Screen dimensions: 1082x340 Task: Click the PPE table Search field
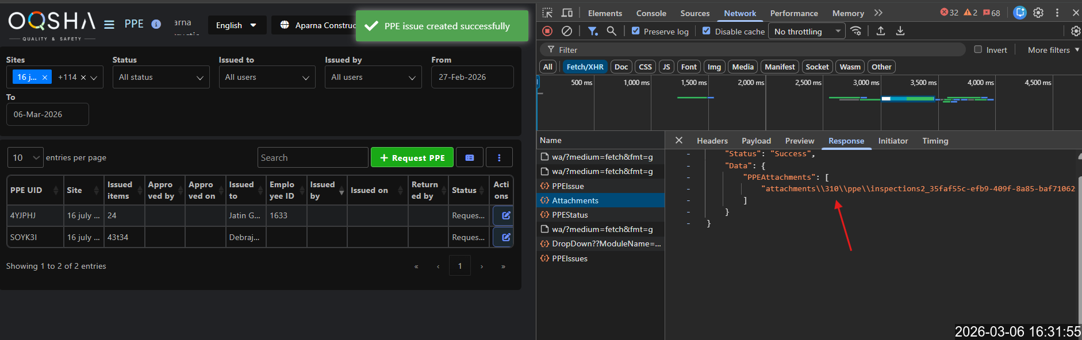tap(312, 157)
